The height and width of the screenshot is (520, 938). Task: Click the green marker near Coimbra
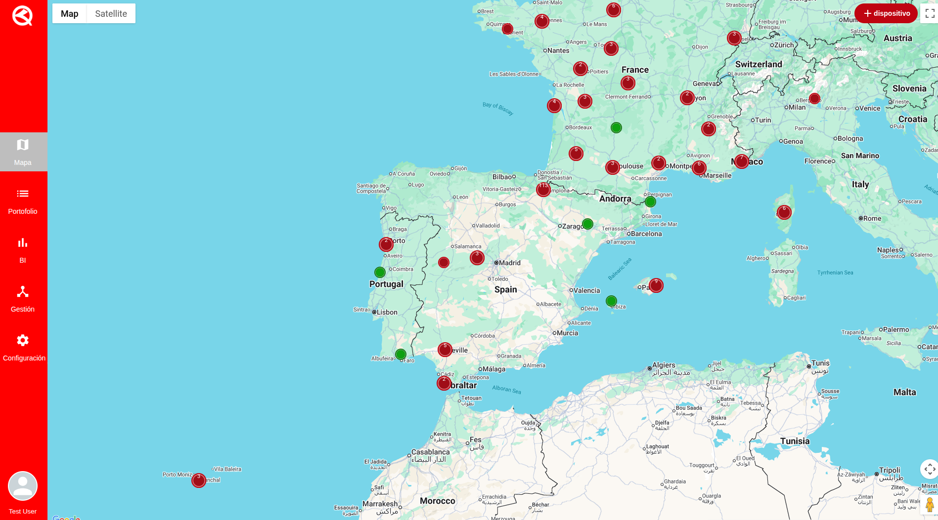[x=380, y=272]
